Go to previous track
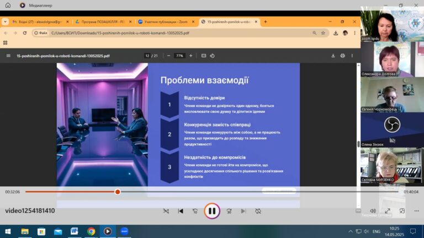The image size is (424, 238). pyautogui.click(x=181, y=211)
